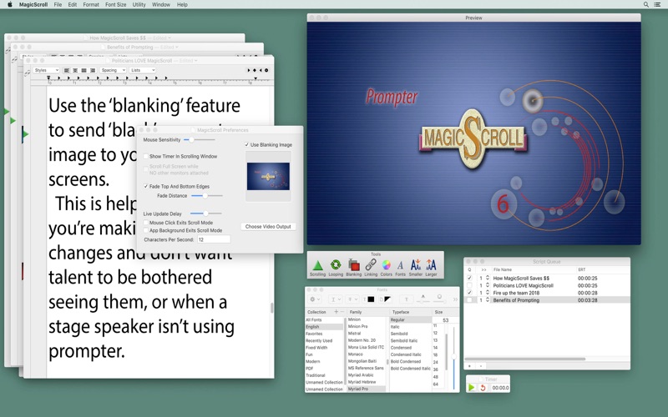Toggle Fade Top And Bottom Edges
Viewport: 668px width, 417px height.
(146, 186)
